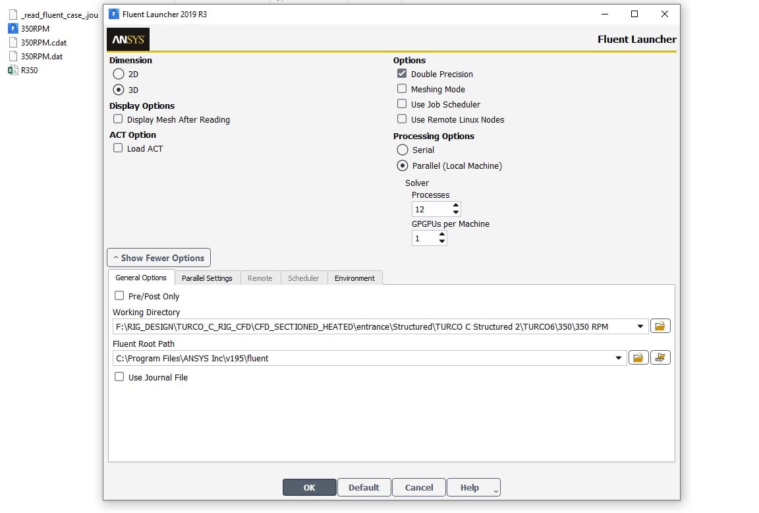This screenshot has height=513, width=759.
Task: Decrease the GPGPUs per Machine value
Action: coord(441,241)
